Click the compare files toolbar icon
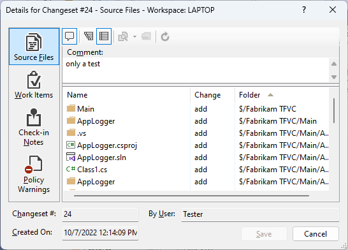The height and width of the screenshot is (250, 348). click(x=123, y=36)
